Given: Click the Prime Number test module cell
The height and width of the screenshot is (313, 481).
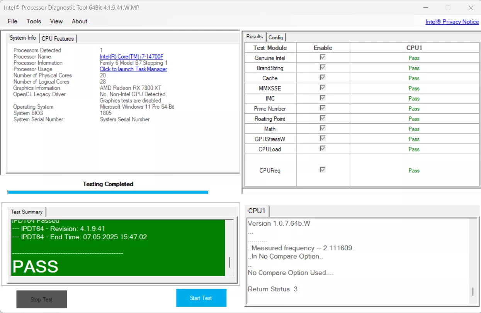Looking at the screenshot, I should 270,109.
